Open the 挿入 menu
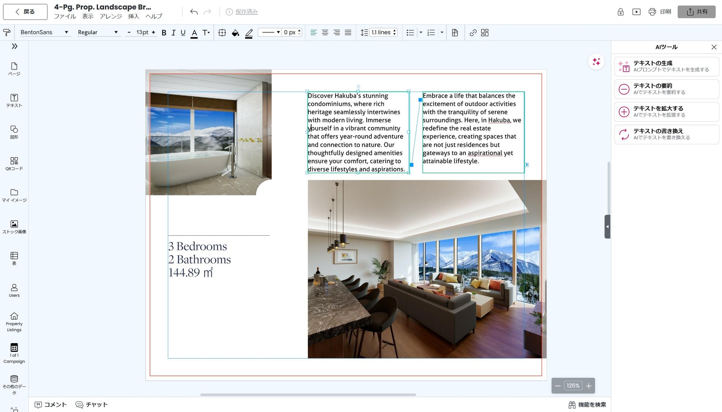This screenshot has width=722, height=412. click(133, 16)
